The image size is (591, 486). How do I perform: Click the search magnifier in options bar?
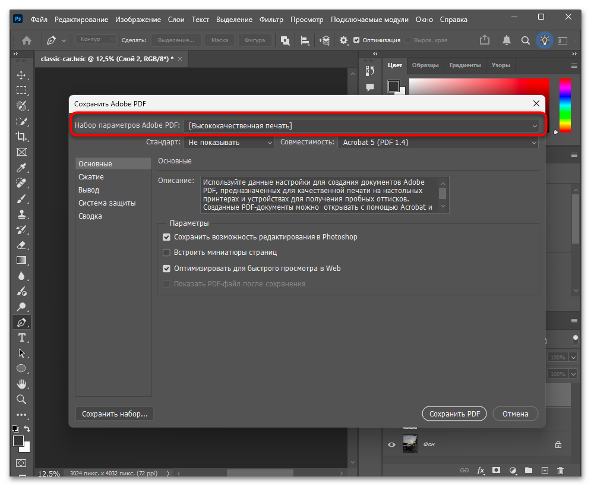tap(525, 40)
